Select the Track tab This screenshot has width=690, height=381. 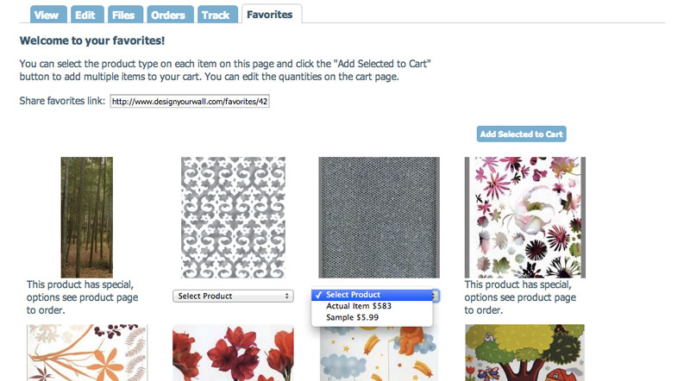215,15
